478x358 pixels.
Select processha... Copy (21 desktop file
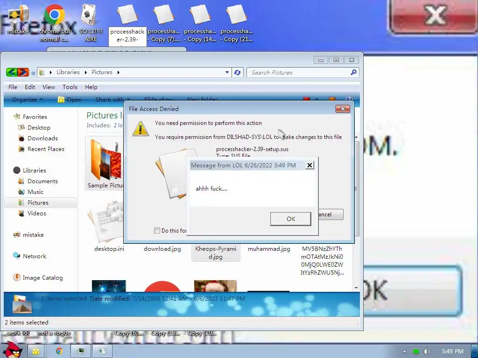(236, 23)
